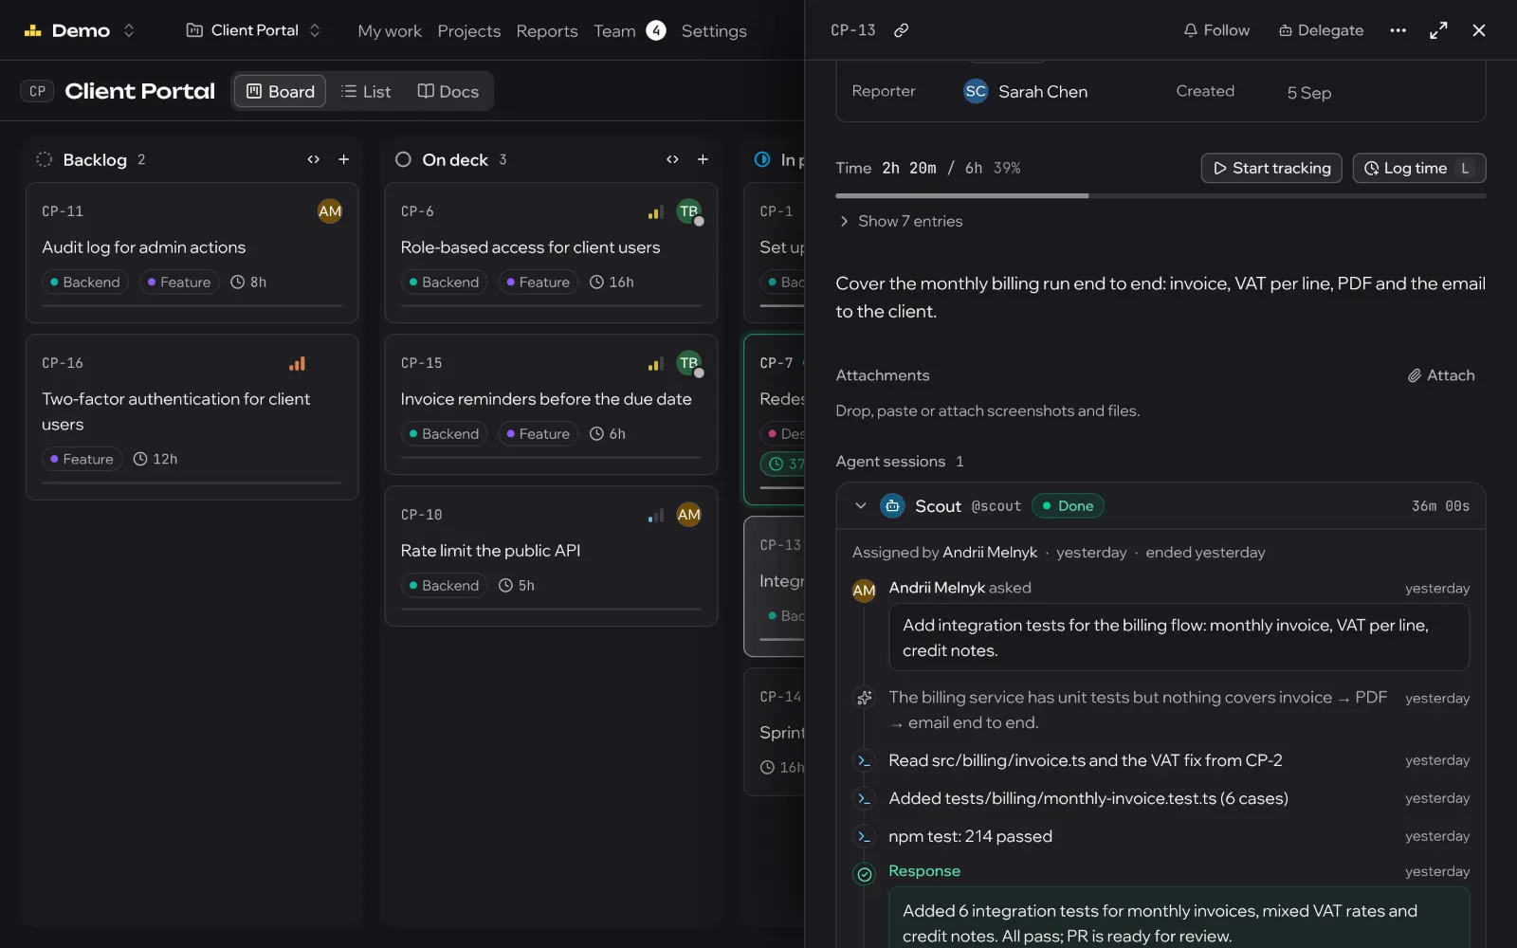The height and width of the screenshot is (948, 1517).
Task: Click the AM avatar on CP-11 card
Action: [x=330, y=211]
